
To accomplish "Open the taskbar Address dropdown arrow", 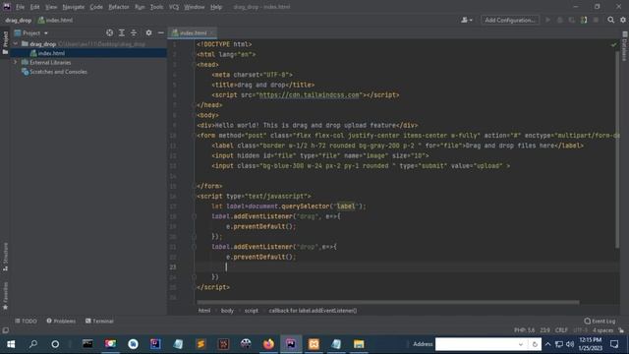I will (x=521, y=344).
